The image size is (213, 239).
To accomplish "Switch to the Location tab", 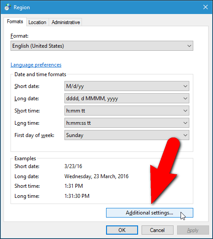I will coord(37,22).
